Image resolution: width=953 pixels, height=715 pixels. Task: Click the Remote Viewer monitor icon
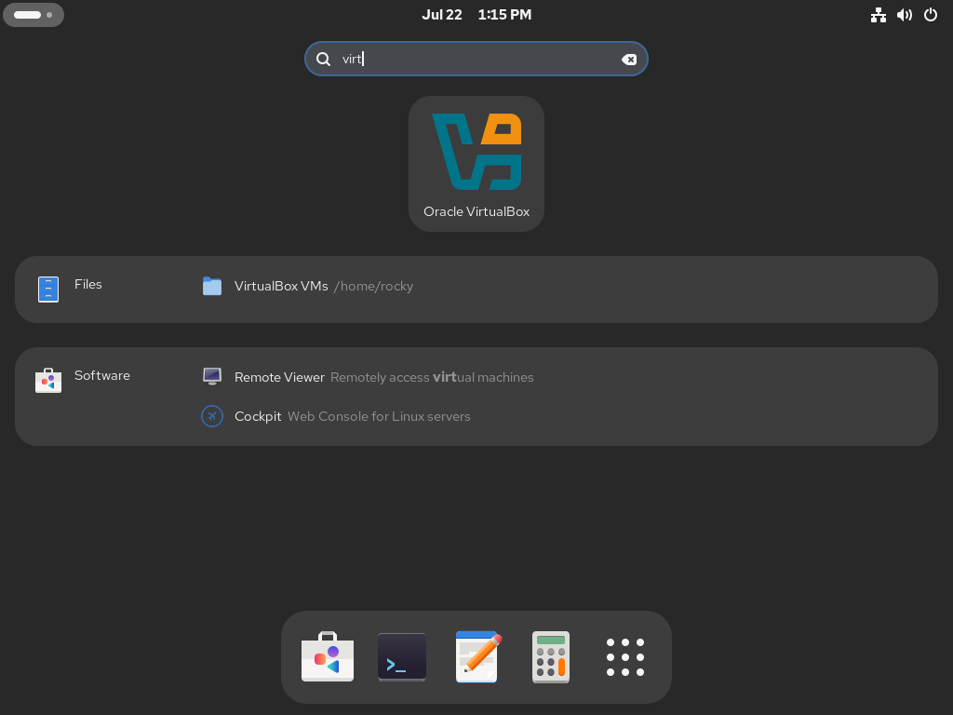tap(212, 376)
